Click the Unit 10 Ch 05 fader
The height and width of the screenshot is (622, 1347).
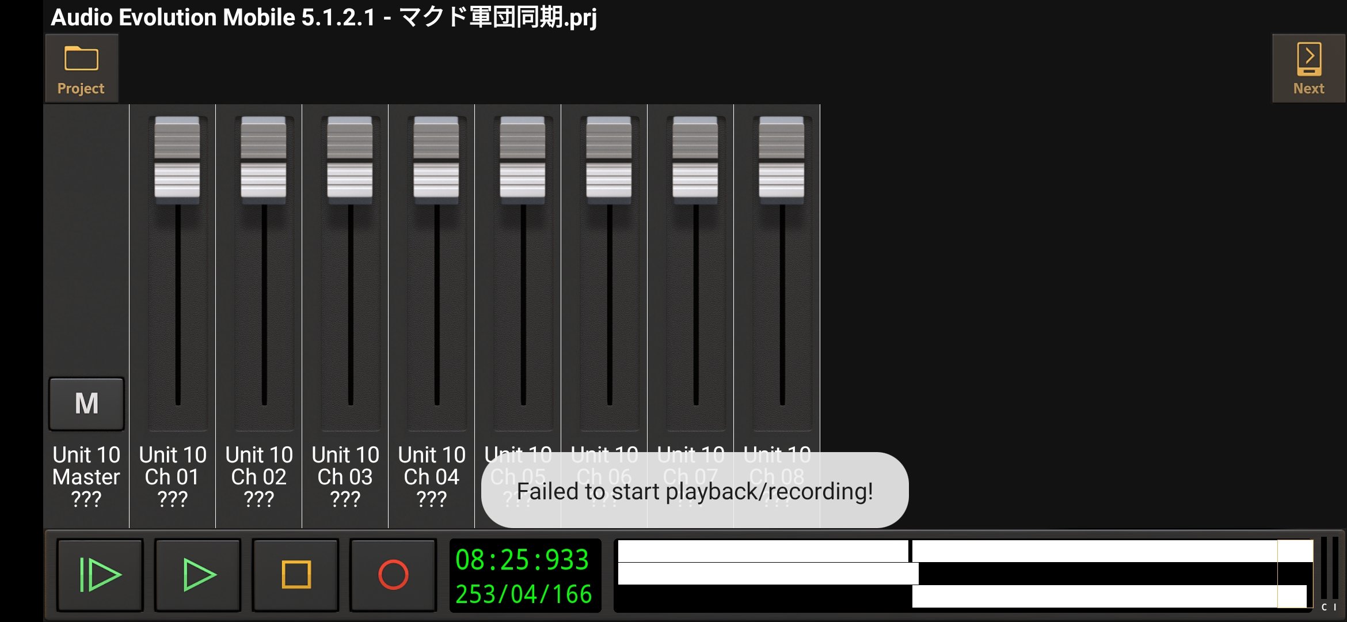coord(523,161)
